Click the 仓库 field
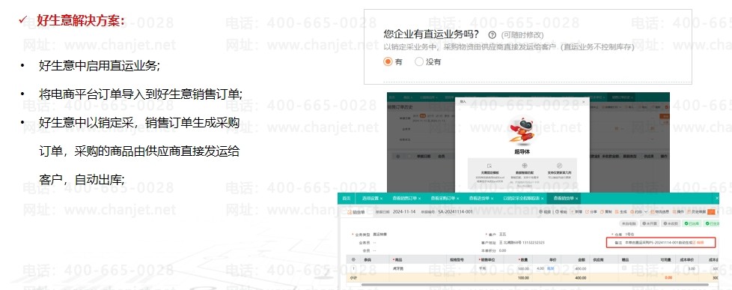Viewport: 732px width, 290px height. click(629, 234)
